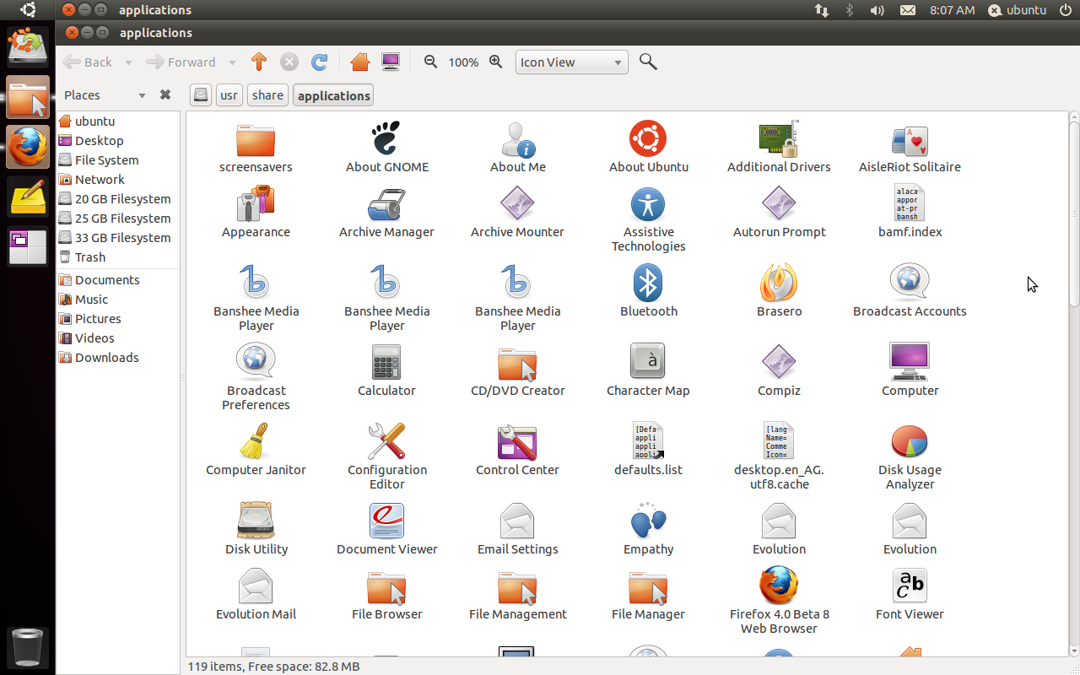Open Firefox from the Ubuntu launcher
Screen dimensions: 1080x675
pyautogui.click(x=28, y=147)
